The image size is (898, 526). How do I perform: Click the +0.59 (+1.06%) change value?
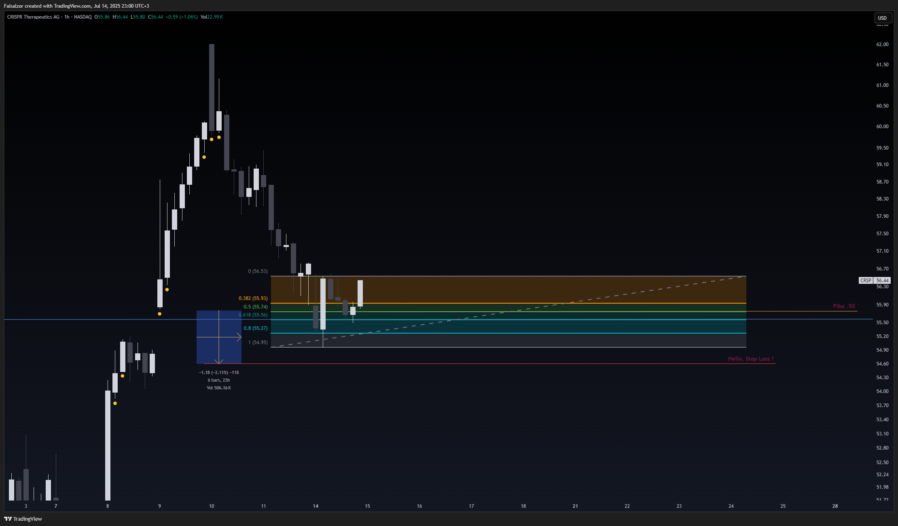182,17
